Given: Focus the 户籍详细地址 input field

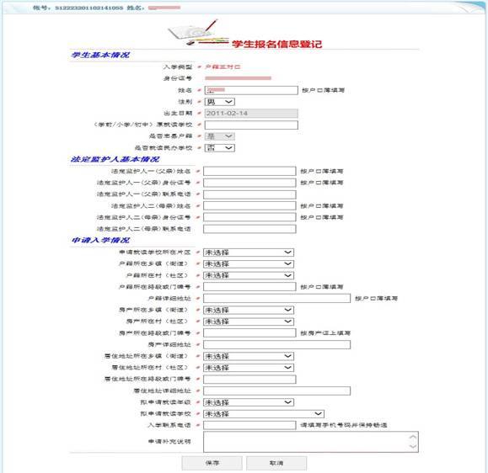Looking at the screenshot, I should coord(276,298).
